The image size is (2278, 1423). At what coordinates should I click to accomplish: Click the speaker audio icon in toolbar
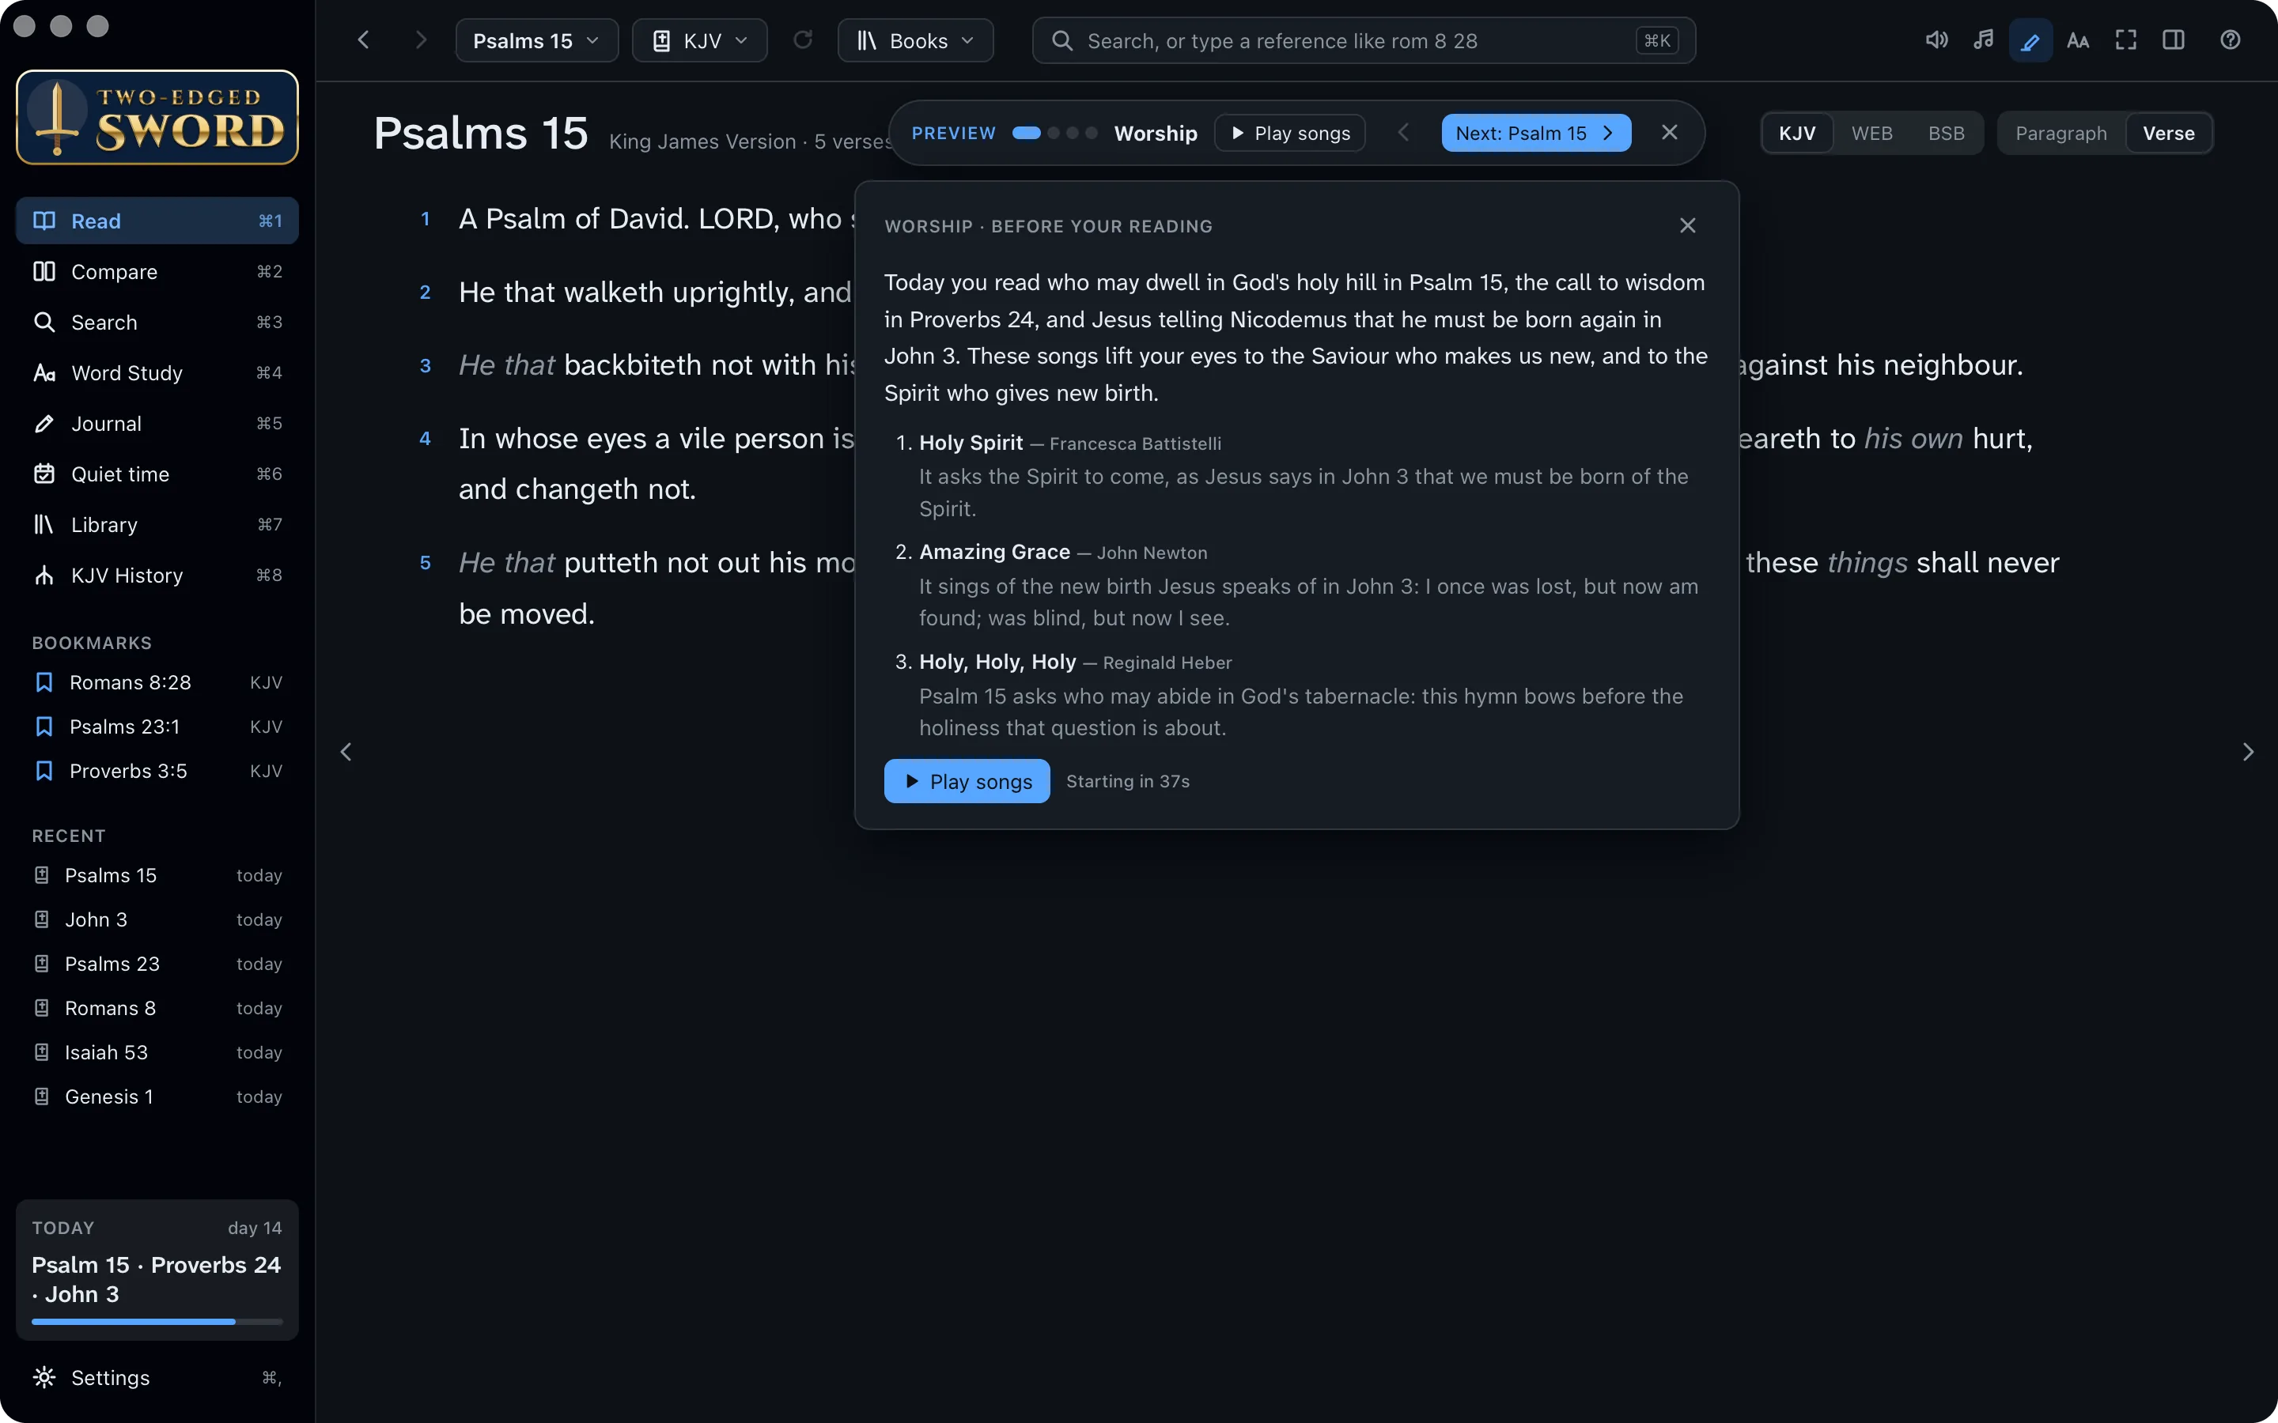click(x=1936, y=40)
